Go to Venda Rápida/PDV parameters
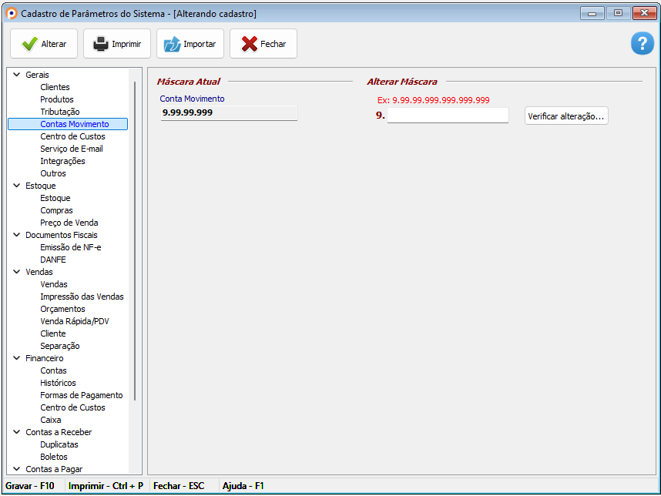Image resolution: width=661 pixels, height=496 pixels. (x=74, y=321)
